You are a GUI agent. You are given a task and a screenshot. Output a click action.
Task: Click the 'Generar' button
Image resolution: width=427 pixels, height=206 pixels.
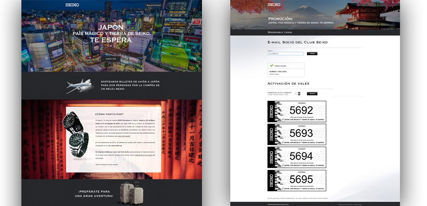click(312, 93)
